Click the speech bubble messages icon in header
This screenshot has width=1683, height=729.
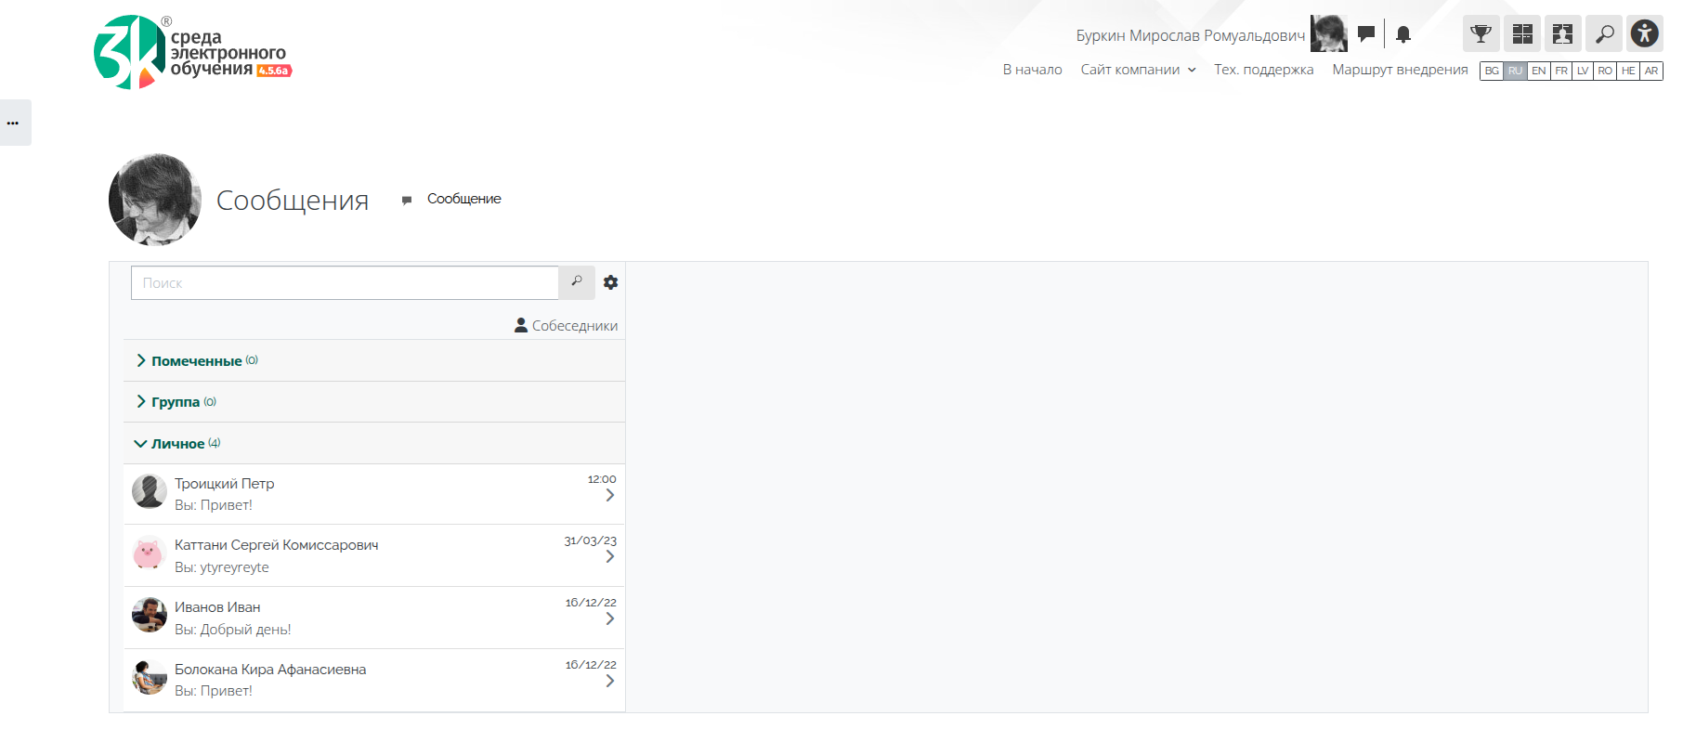pyautogui.click(x=1365, y=34)
